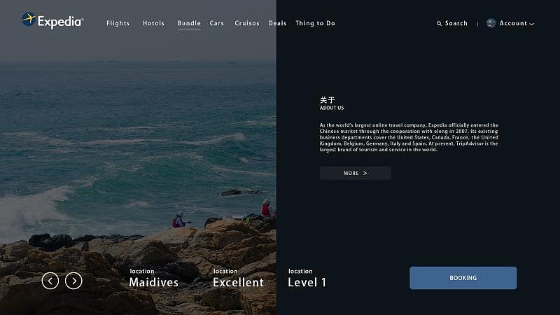Open the Hotels menu item
Image resolution: width=560 pixels, height=315 pixels.
click(153, 23)
